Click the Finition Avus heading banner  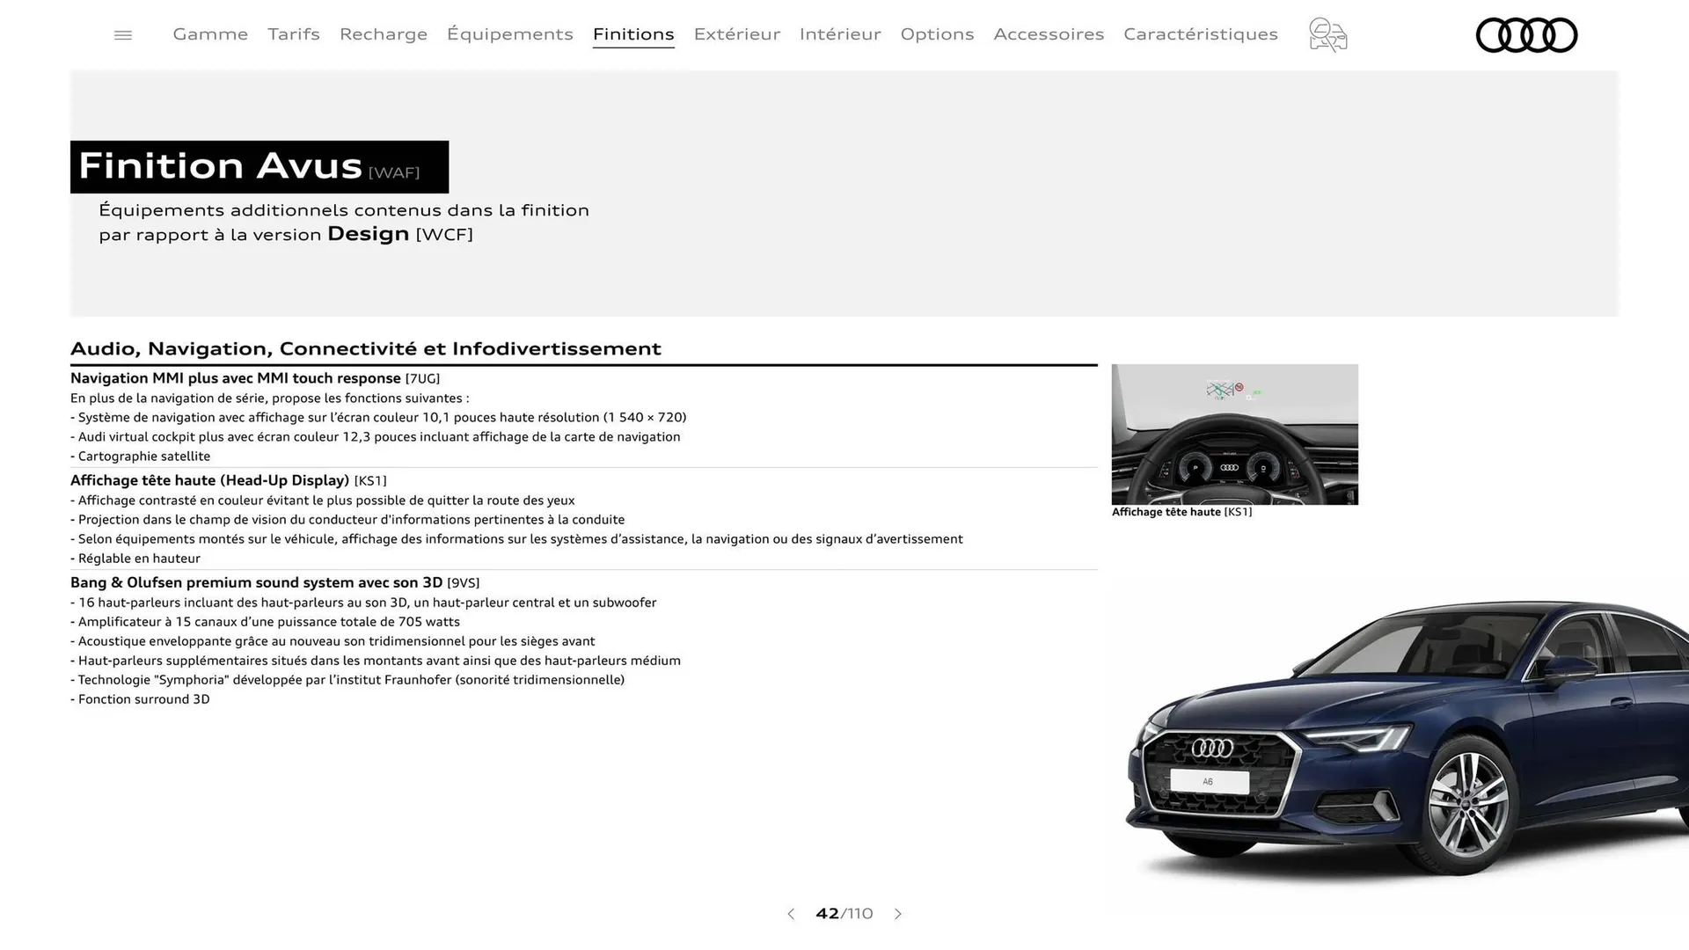[260, 166]
